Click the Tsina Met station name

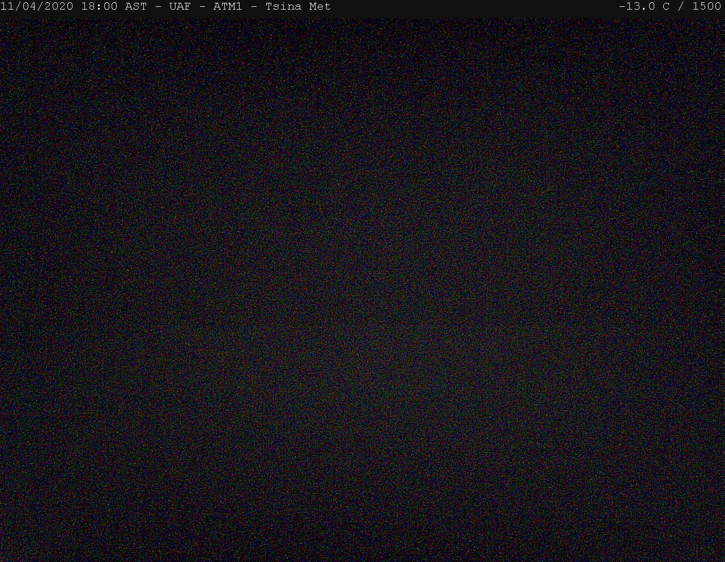coord(298,7)
